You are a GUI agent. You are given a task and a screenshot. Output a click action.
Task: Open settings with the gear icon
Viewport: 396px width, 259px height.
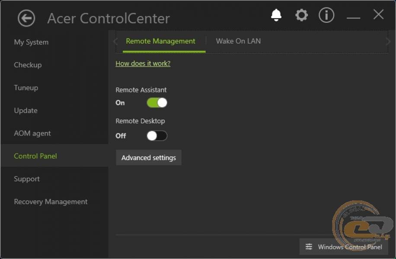tap(302, 15)
